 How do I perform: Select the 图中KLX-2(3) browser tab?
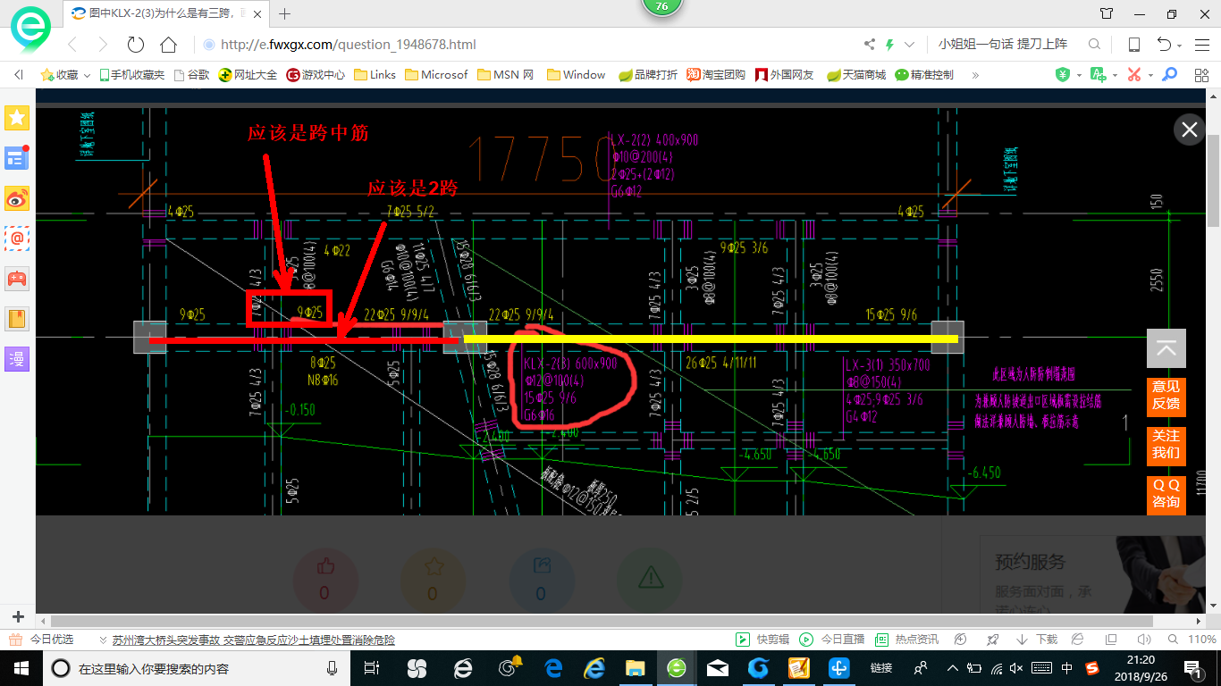tap(165, 13)
